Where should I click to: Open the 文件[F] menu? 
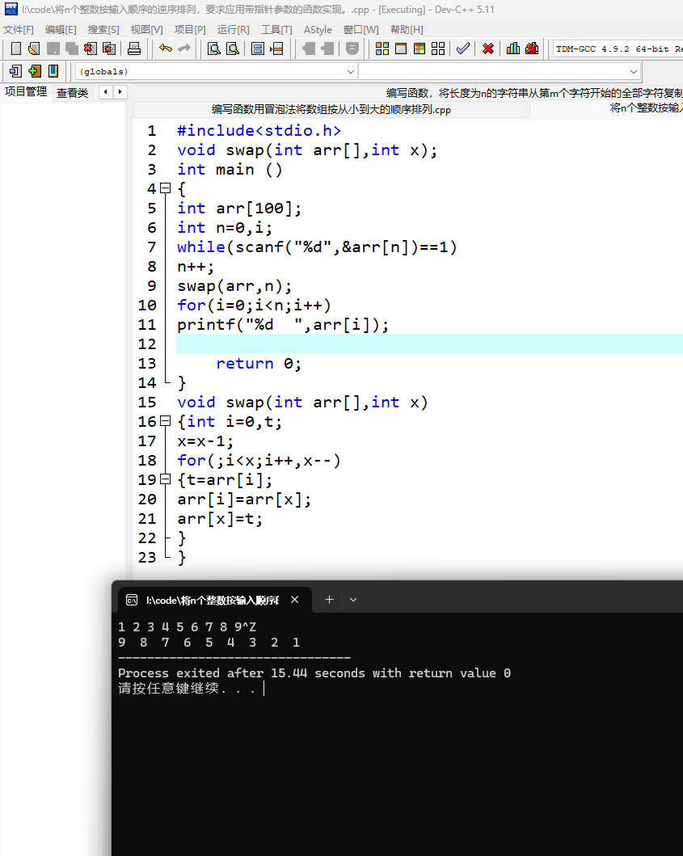coord(18,29)
